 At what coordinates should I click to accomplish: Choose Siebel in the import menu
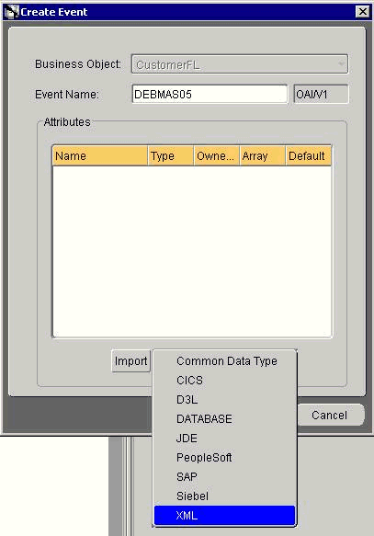click(x=224, y=496)
